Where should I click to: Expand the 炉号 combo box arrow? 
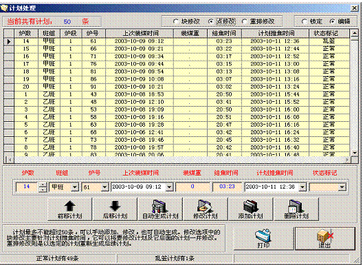tap(104, 187)
